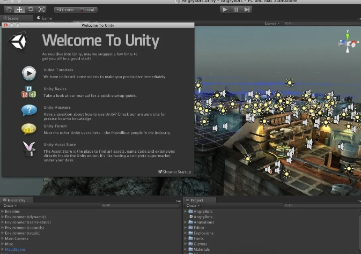Select the Move (translate) tool
This screenshot has height=254, width=361.
20,9
